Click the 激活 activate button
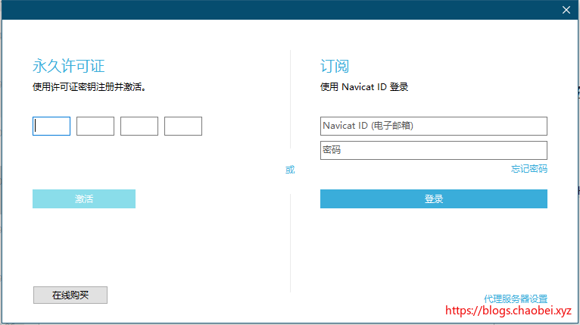580x325 pixels. [84, 198]
